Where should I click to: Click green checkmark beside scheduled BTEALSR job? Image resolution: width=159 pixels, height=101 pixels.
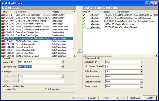coord(84,24)
